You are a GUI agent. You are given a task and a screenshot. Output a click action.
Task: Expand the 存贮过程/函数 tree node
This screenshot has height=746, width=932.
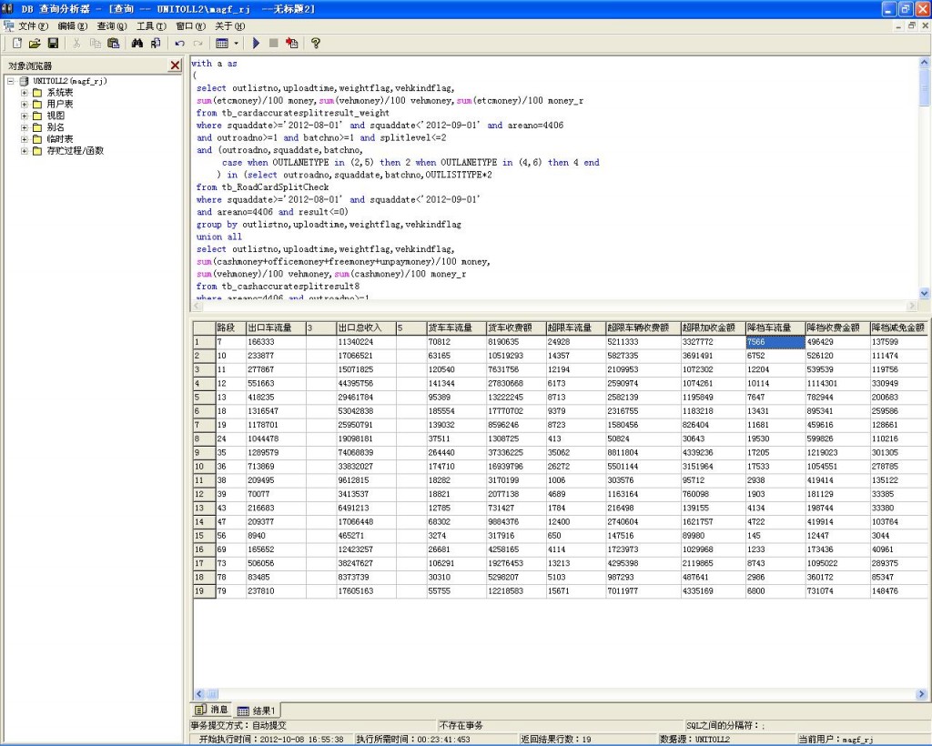pos(25,151)
